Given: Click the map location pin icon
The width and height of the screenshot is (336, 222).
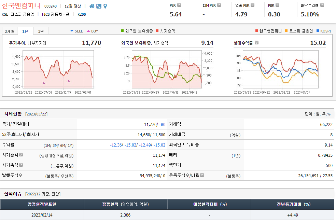Looking at the screenshot, I should 105,6.
